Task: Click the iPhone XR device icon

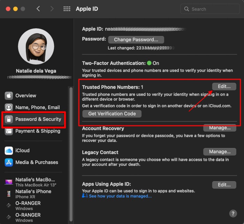Action: (9, 194)
